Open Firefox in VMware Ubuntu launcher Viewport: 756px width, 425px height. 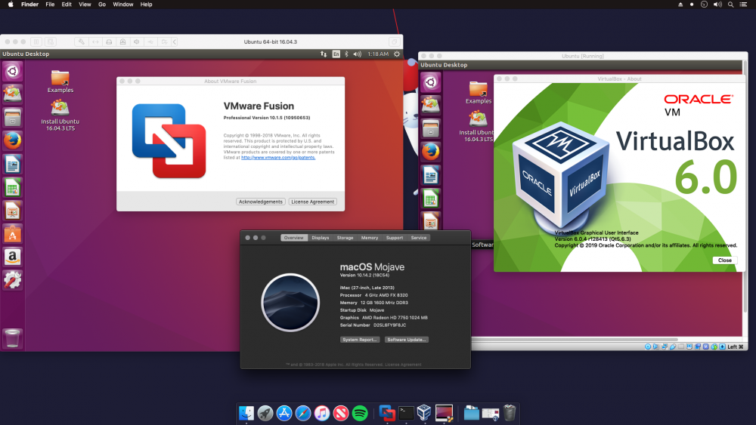click(13, 141)
